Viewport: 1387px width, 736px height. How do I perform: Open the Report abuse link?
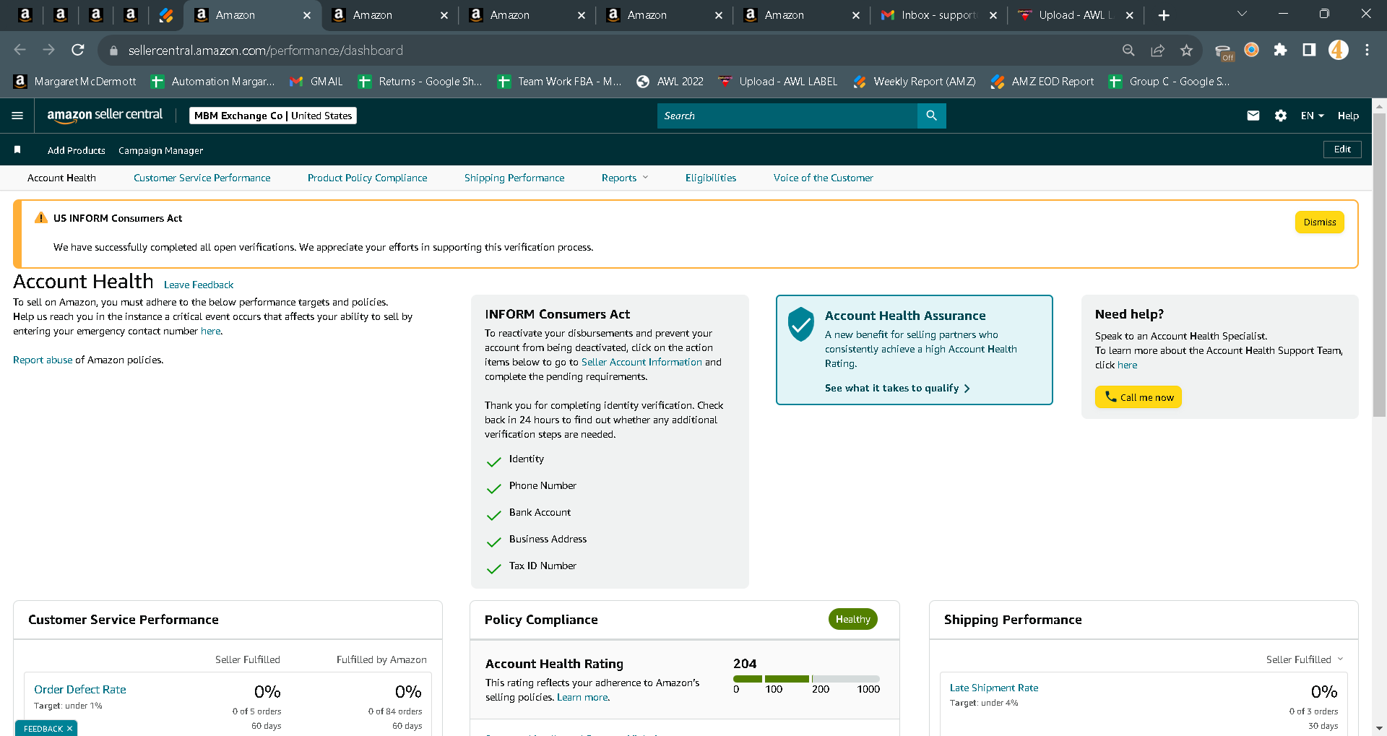pyautogui.click(x=43, y=360)
